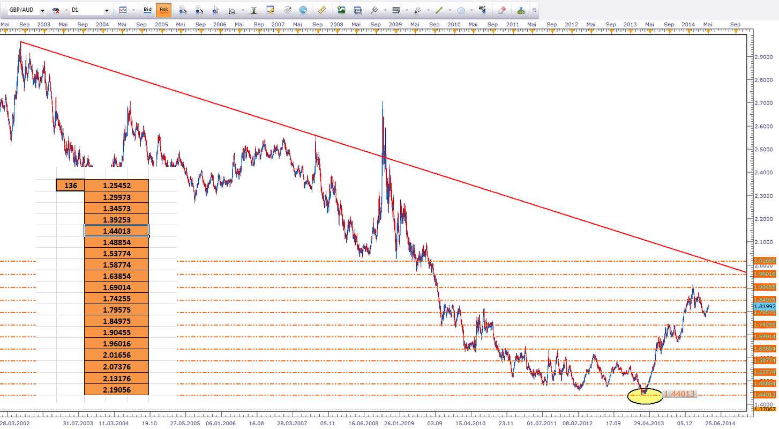
Task: Toggle the Bid price button
Action: click(x=148, y=10)
